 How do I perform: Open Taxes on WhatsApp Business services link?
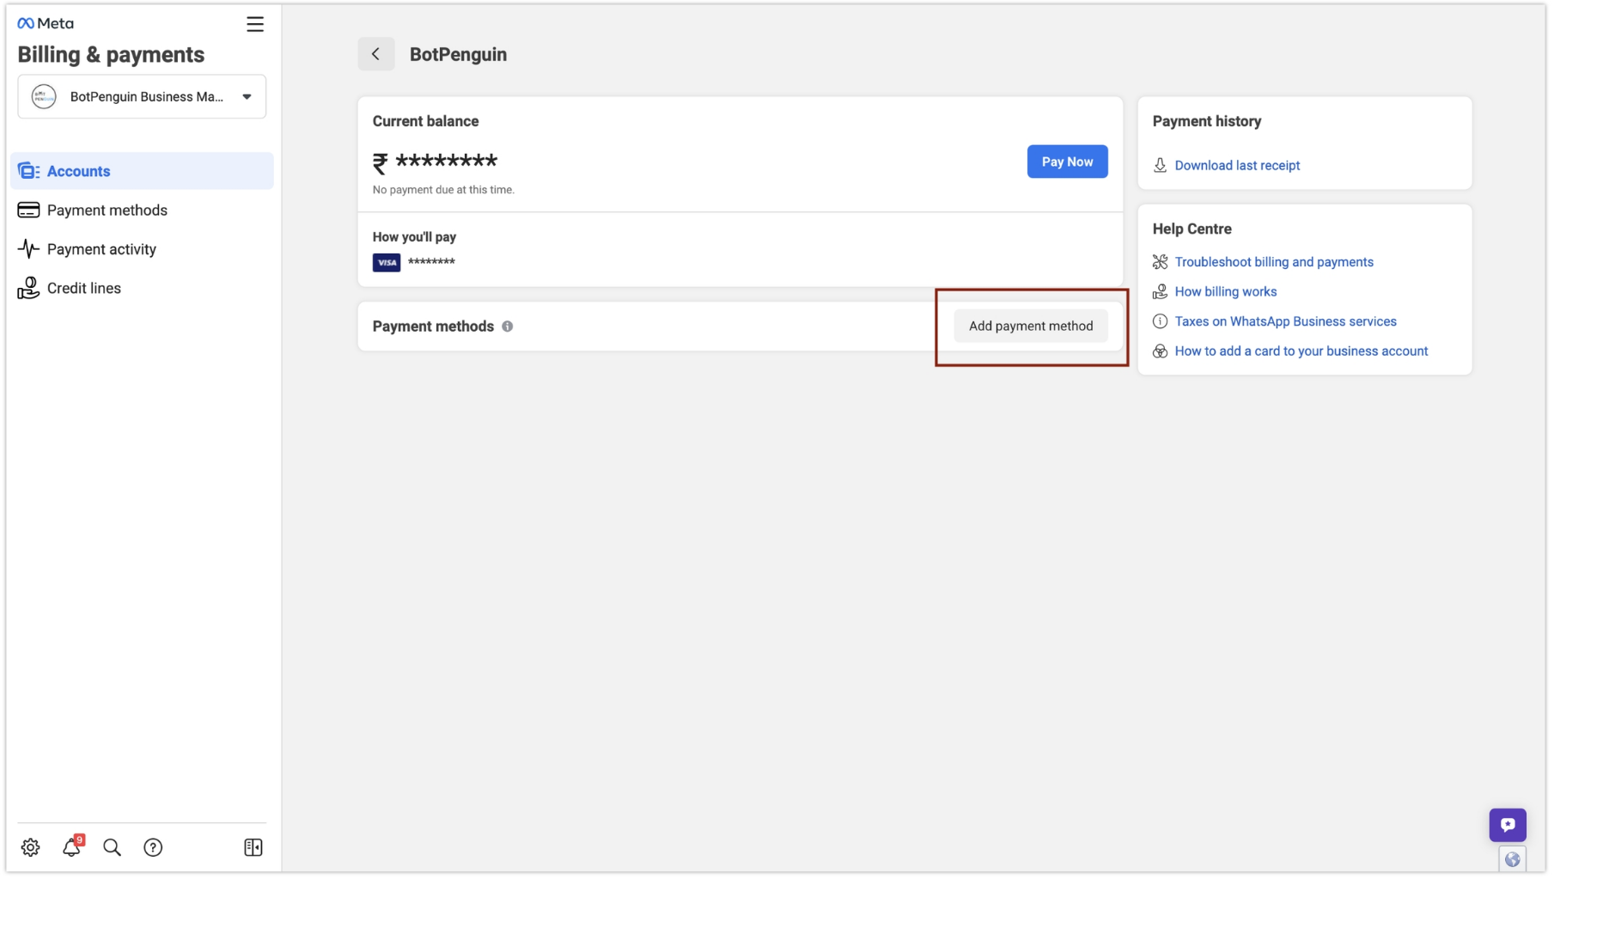click(x=1285, y=321)
